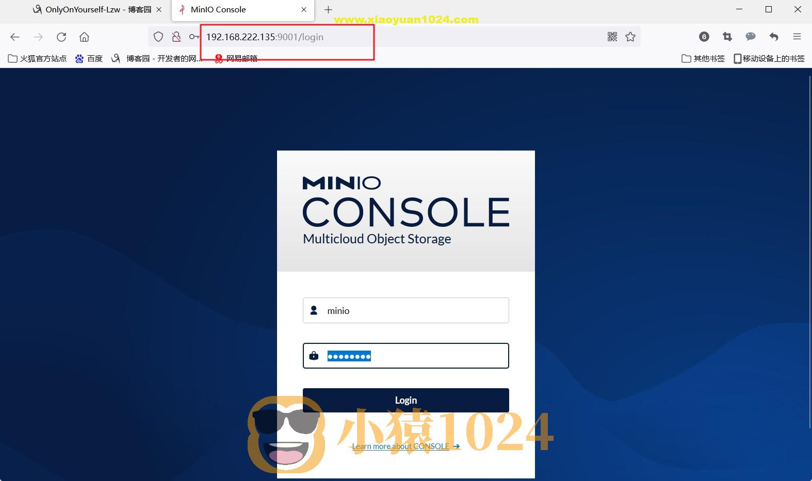Click the crop screenshot toolbar icon
812x481 pixels.
[727, 37]
